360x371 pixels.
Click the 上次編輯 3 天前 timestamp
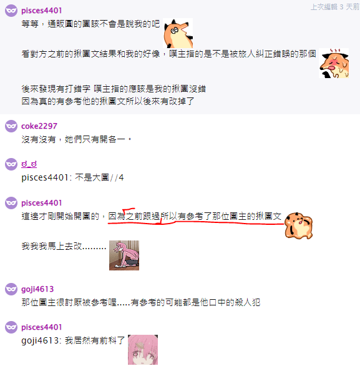tap(335, 7)
